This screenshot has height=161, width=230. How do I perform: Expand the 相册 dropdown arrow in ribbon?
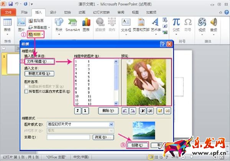coord(43,34)
